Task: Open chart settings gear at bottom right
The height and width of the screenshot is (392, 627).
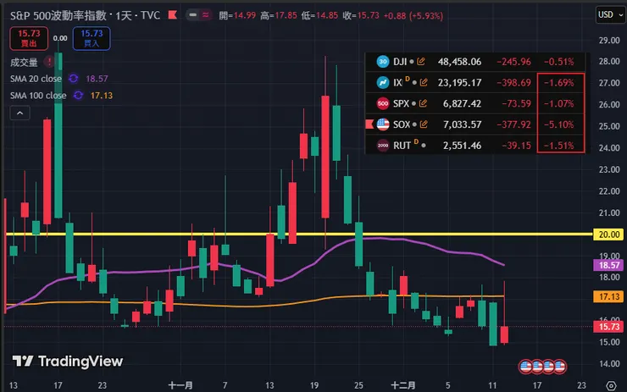Action: tap(611, 385)
